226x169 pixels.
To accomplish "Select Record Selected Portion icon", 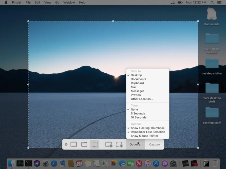I will 119,144.
